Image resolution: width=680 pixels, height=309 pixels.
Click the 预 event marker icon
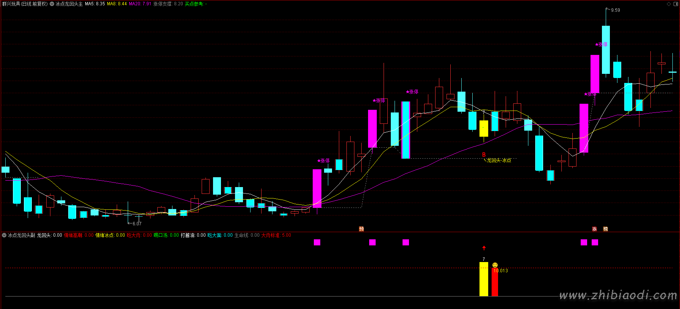click(x=361, y=229)
